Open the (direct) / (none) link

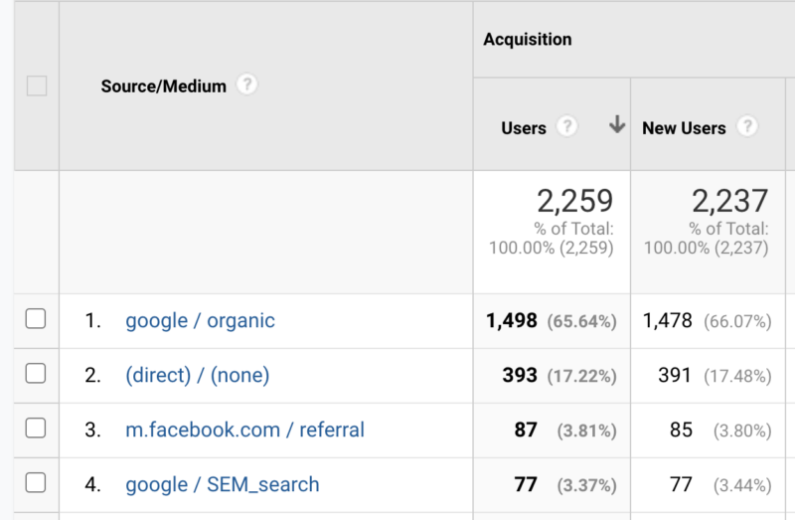click(x=197, y=376)
